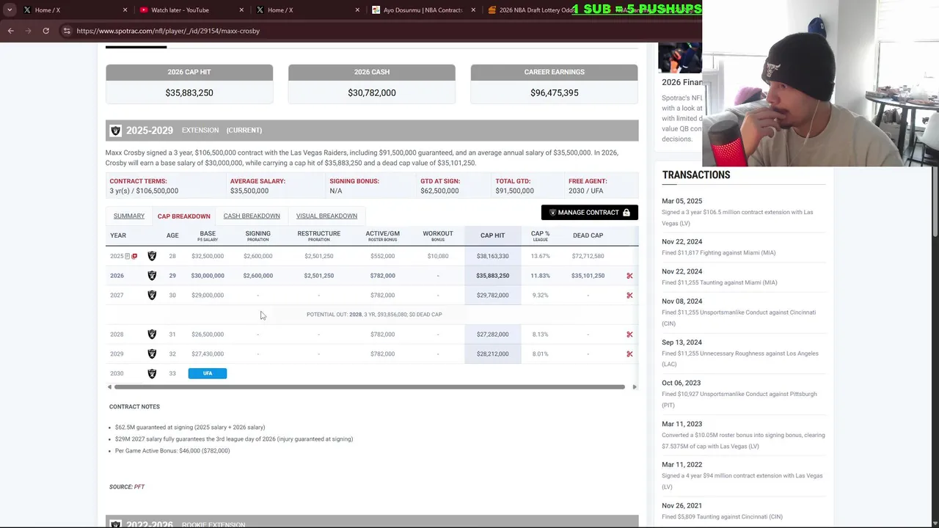Click the Sep 13, 2024 Unnecessary Roughness transaction
The height and width of the screenshot is (528, 939).
(743, 353)
